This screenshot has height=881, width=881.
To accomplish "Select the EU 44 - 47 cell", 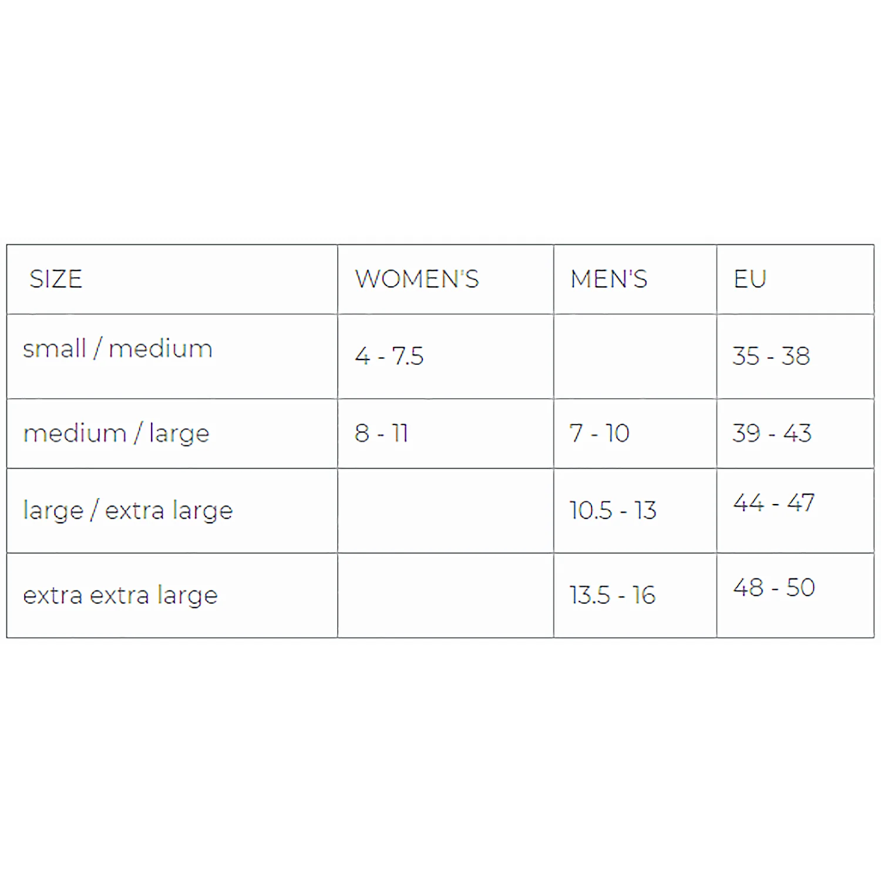I will coord(774,503).
